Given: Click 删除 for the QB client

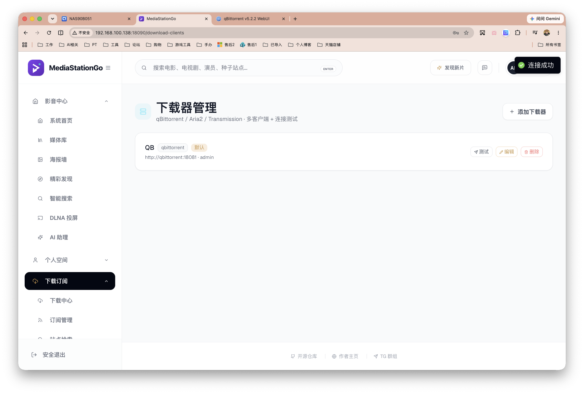Looking at the screenshot, I should 532,152.
